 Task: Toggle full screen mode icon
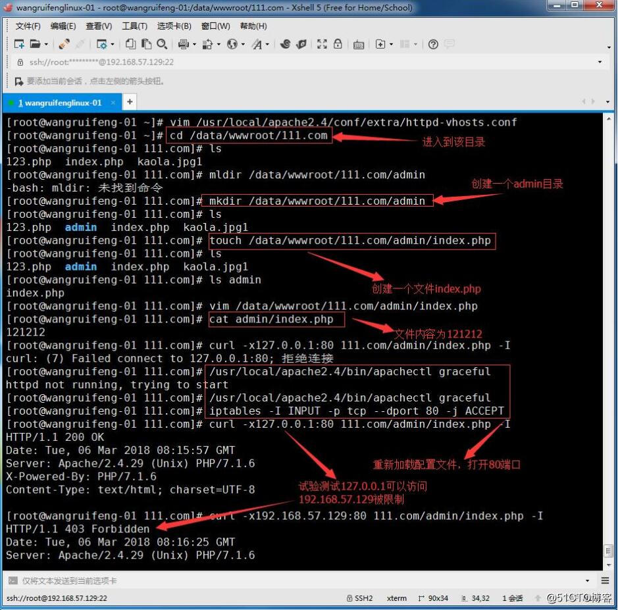tap(322, 44)
